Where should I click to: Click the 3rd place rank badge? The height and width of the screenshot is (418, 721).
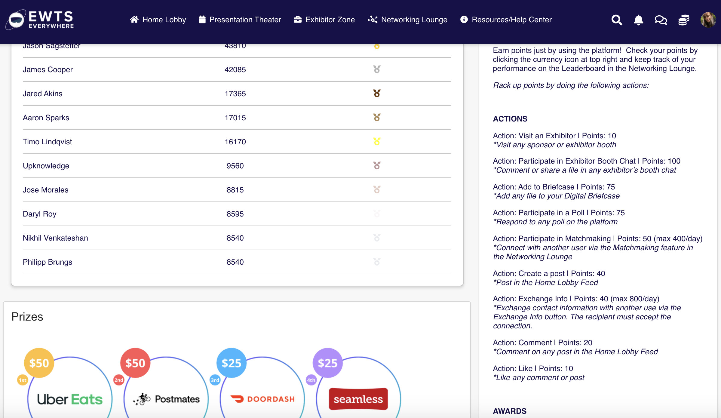click(215, 380)
